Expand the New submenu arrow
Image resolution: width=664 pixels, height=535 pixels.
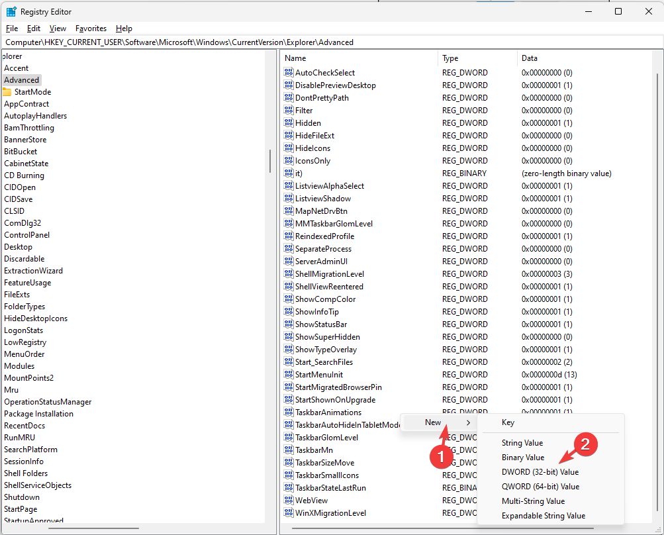469,422
